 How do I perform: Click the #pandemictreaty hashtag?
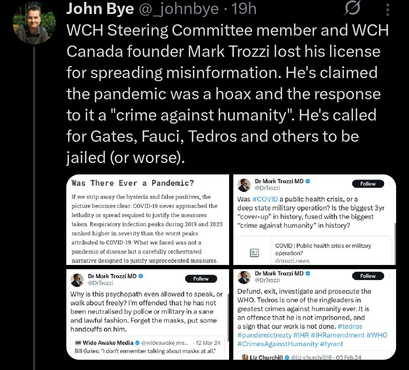click(264, 335)
